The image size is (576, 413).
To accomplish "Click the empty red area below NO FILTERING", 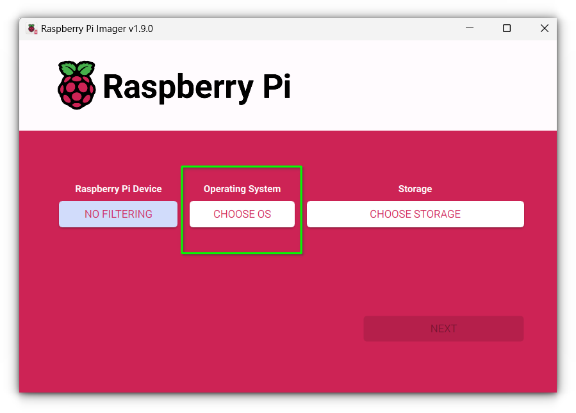I will 118,275.
